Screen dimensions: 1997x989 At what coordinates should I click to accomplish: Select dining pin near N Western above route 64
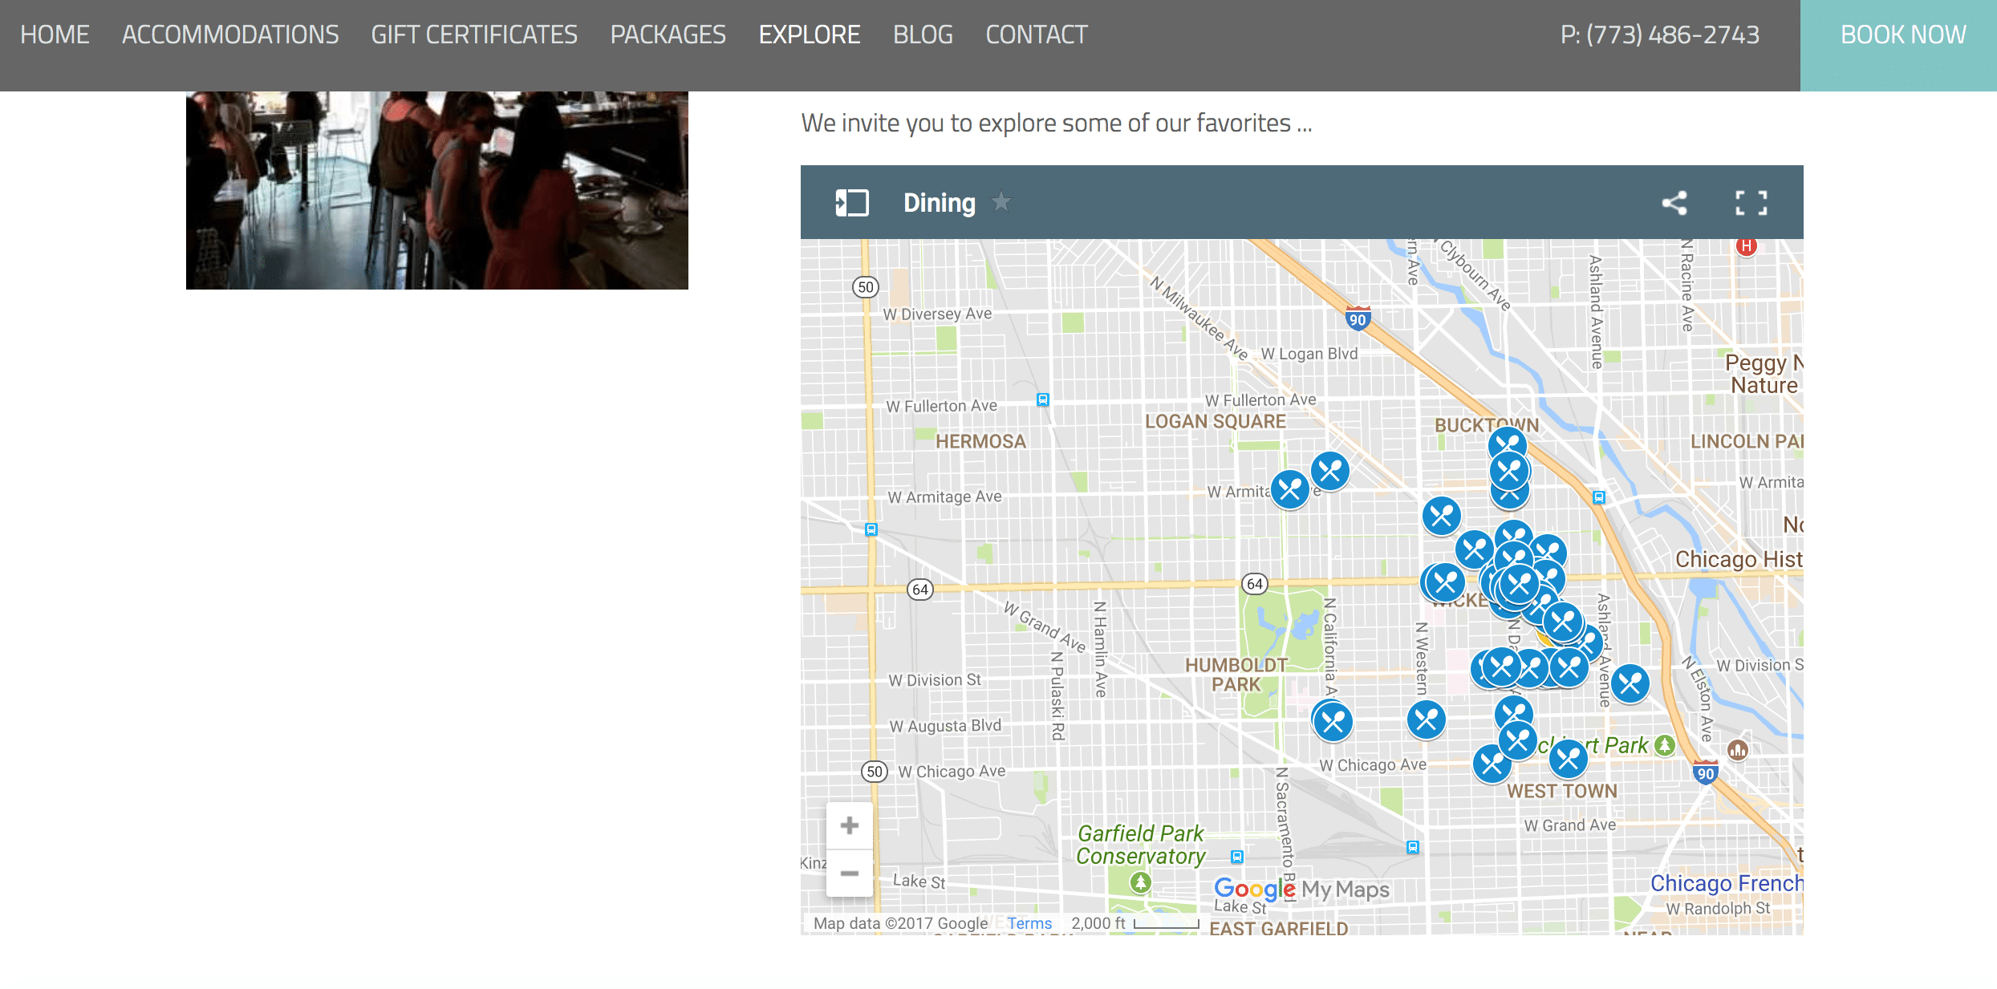click(x=1442, y=516)
